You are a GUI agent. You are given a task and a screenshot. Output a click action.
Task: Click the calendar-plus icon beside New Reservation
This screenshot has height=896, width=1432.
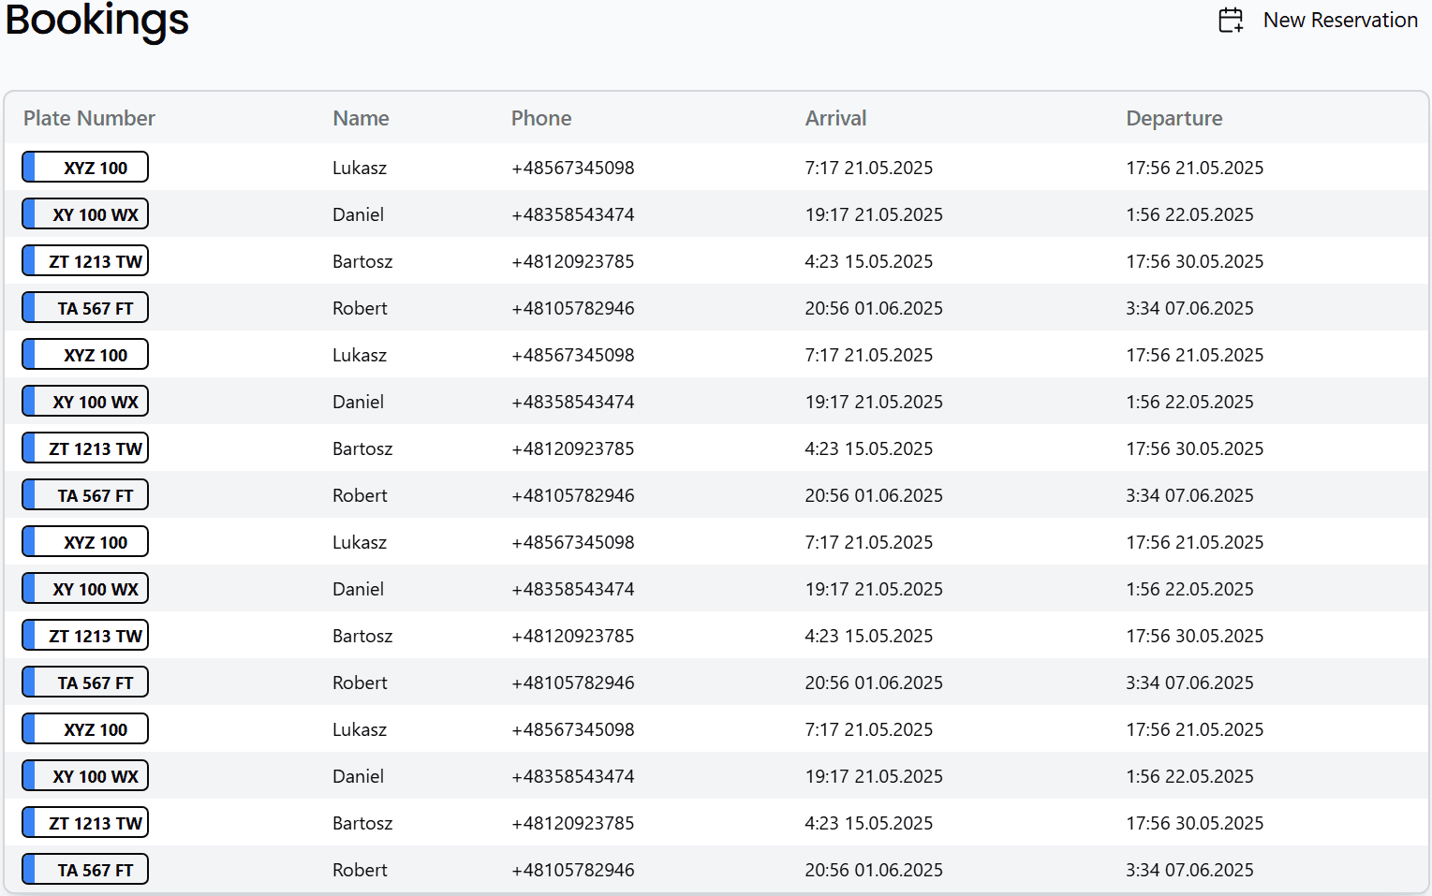tap(1231, 20)
